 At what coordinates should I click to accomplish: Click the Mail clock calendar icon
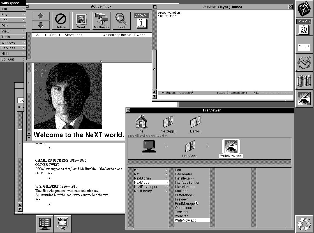pyautogui.click(x=142, y=21)
